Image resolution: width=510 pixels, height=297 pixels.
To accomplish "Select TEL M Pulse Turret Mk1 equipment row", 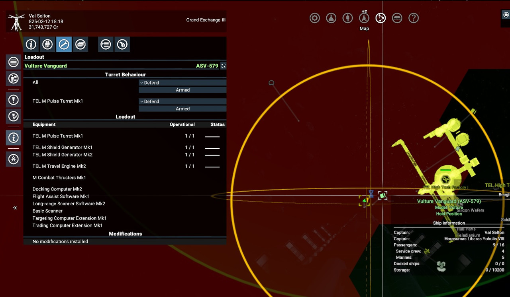I will (125, 136).
